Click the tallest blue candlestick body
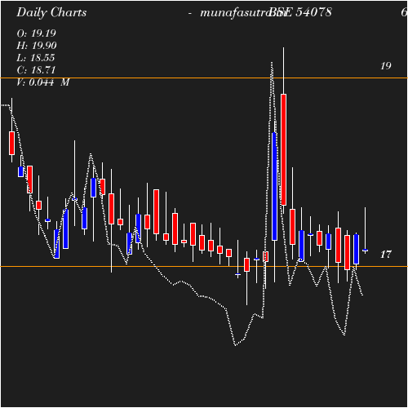This screenshot has height=408, width=408. click(x=274, y=187)
